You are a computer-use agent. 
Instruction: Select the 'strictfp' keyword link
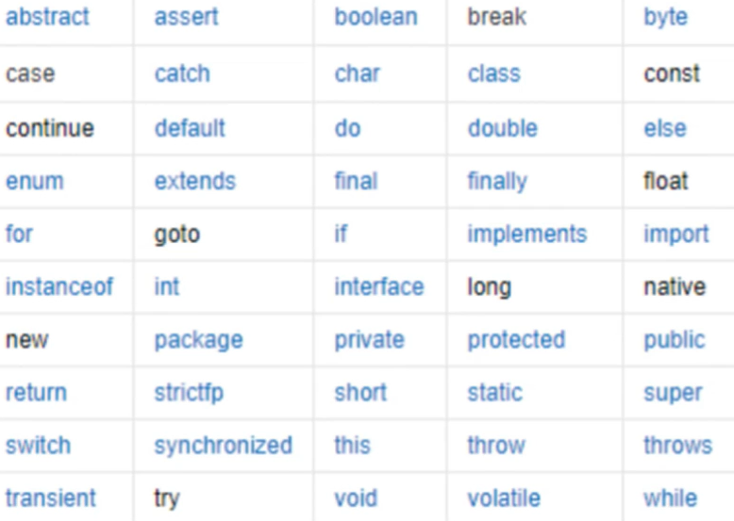(189, 393)
